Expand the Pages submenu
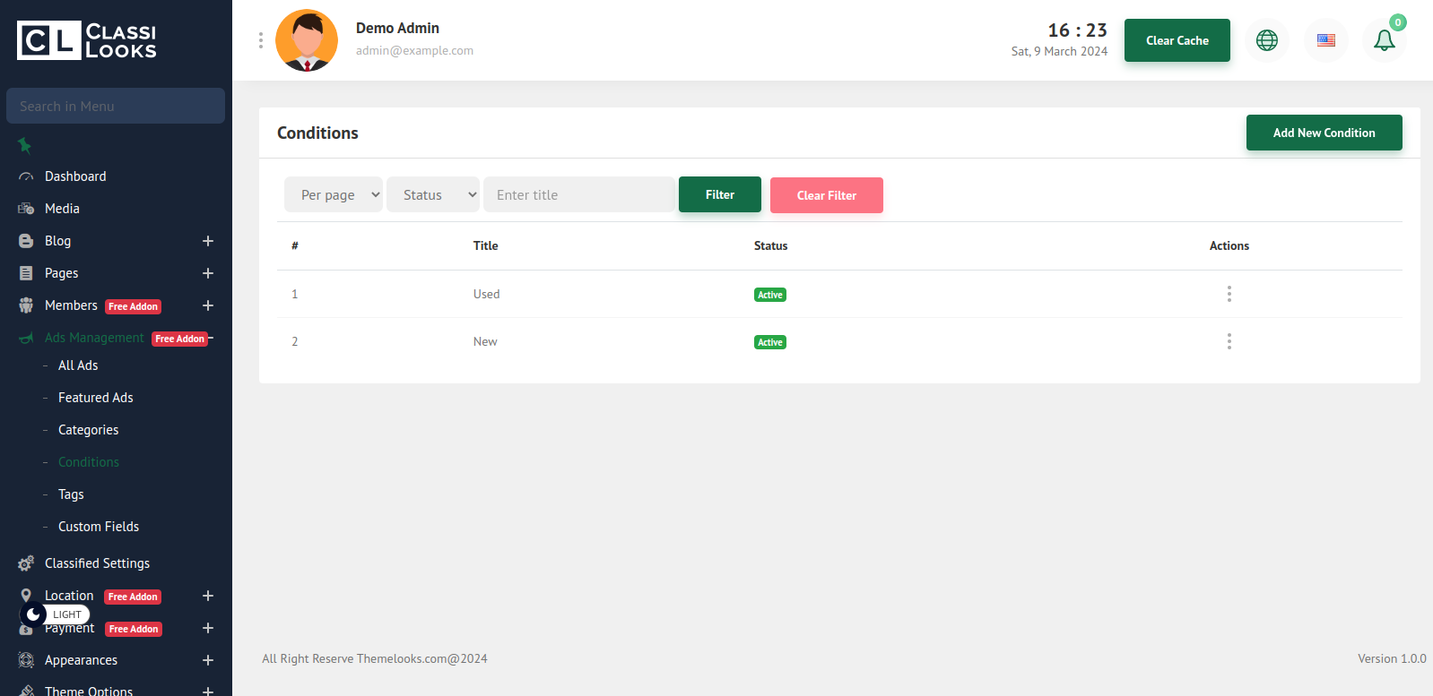The image size is (1433, 696). coord(208,273)
